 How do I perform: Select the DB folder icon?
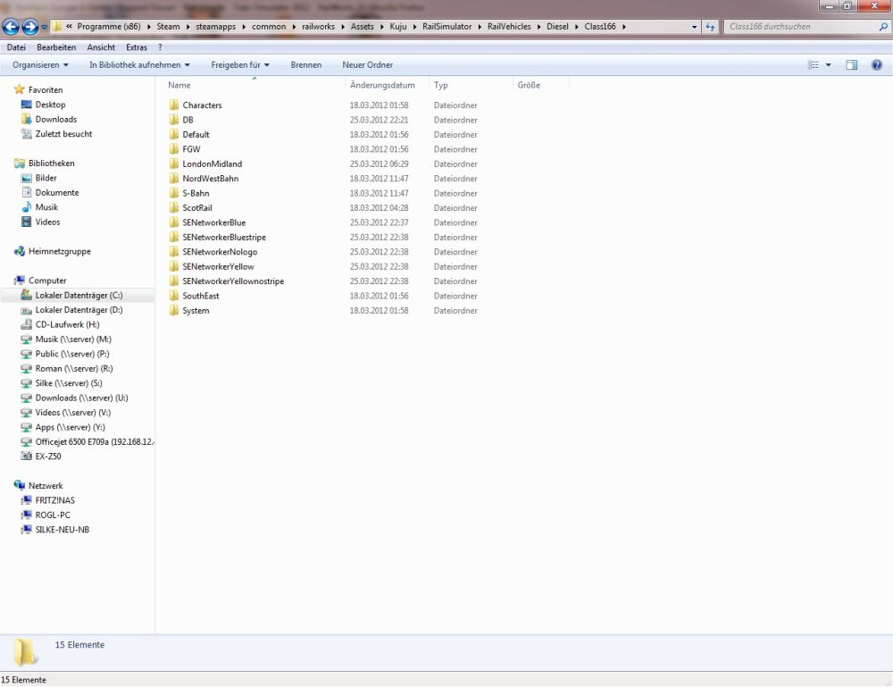coord(174,121)
